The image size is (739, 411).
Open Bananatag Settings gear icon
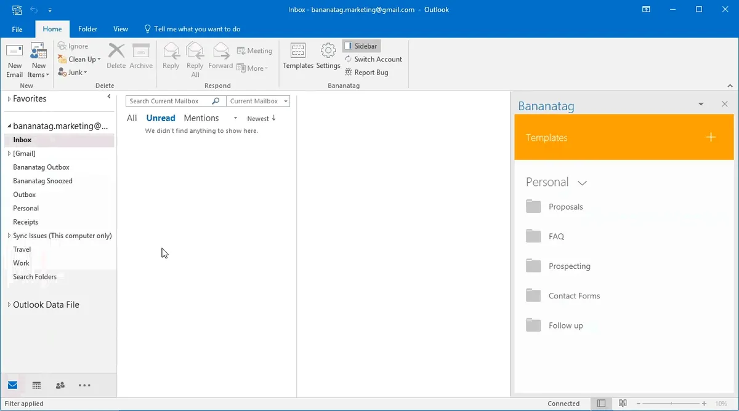pyautogui.click(x=328, y=56)
